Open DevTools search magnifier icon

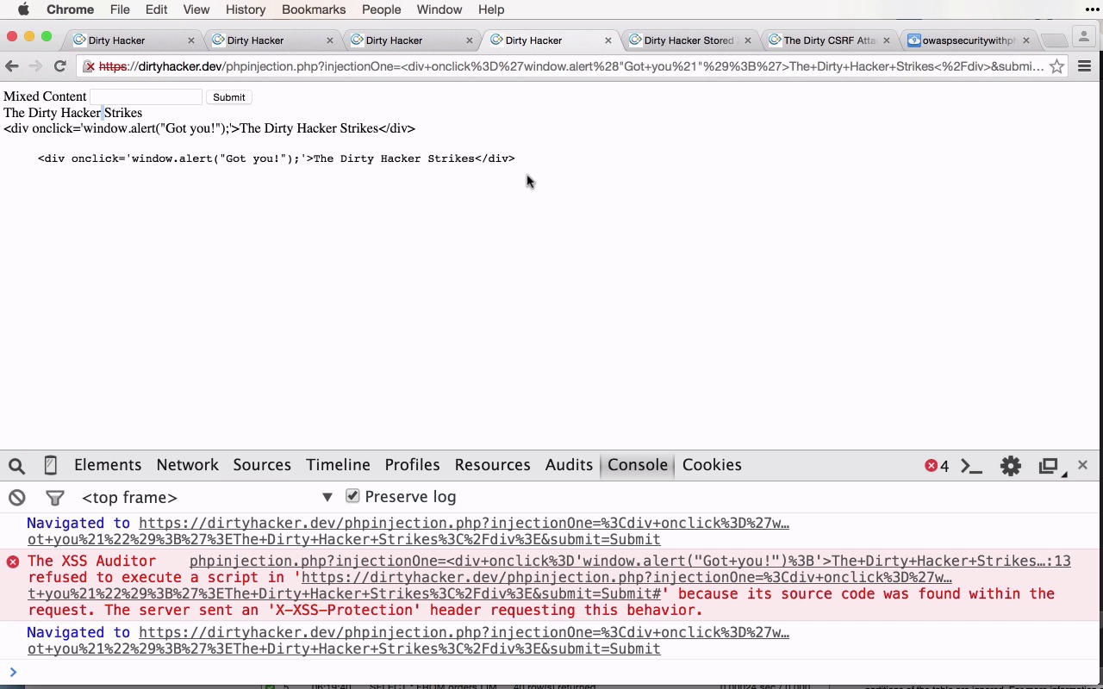(x=16, y=466)
